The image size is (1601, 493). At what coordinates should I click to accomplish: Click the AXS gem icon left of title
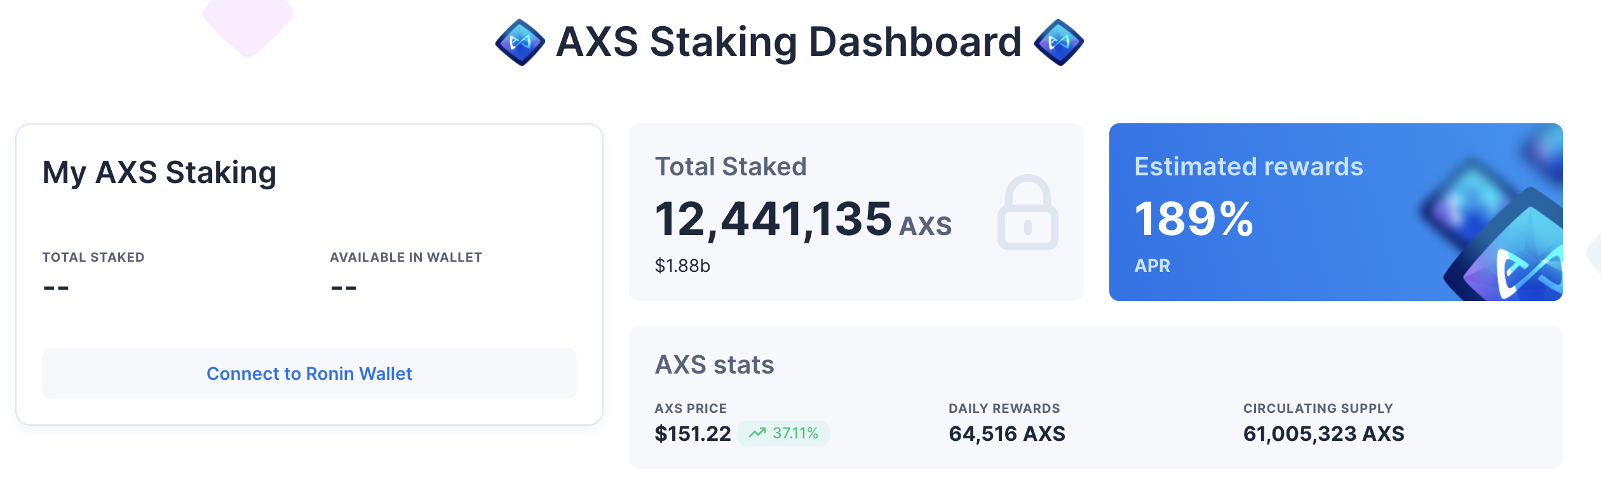pyautogui.click(x=520, y=43)
